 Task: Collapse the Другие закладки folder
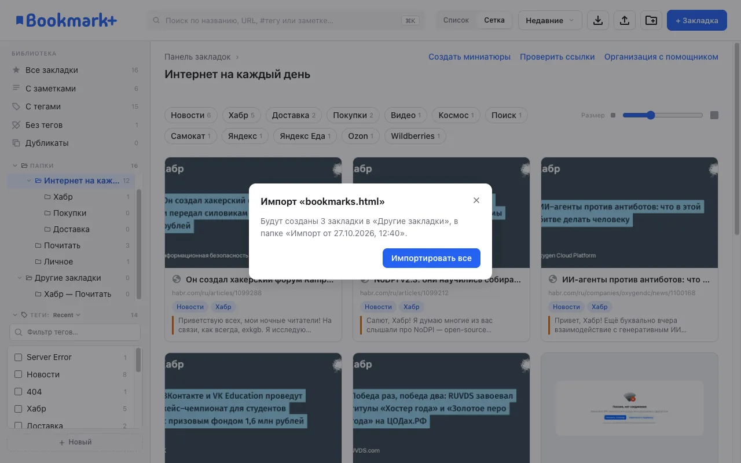(20, 278)
